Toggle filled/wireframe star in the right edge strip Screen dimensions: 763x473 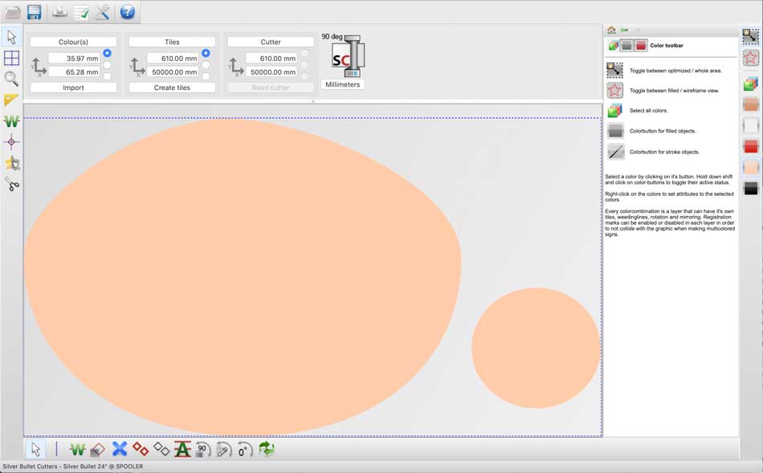coord(750,58)
